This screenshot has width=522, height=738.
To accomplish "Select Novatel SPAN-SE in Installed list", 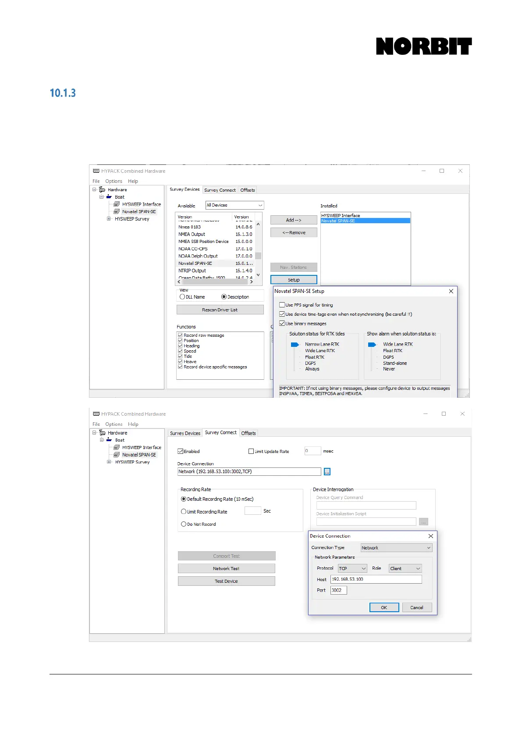I will [366, 221].
